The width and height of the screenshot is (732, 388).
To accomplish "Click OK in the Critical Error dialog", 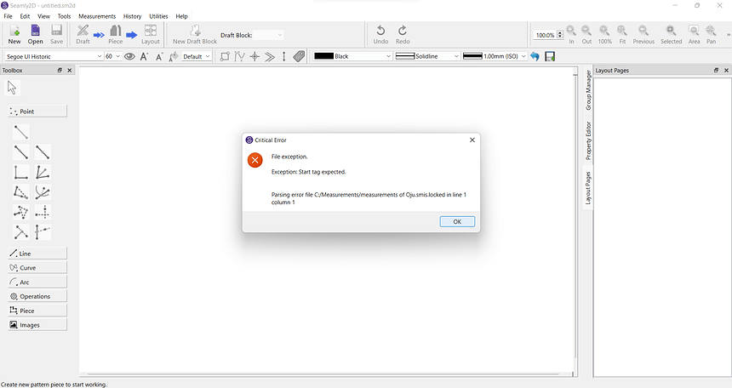I will [457, 222].
